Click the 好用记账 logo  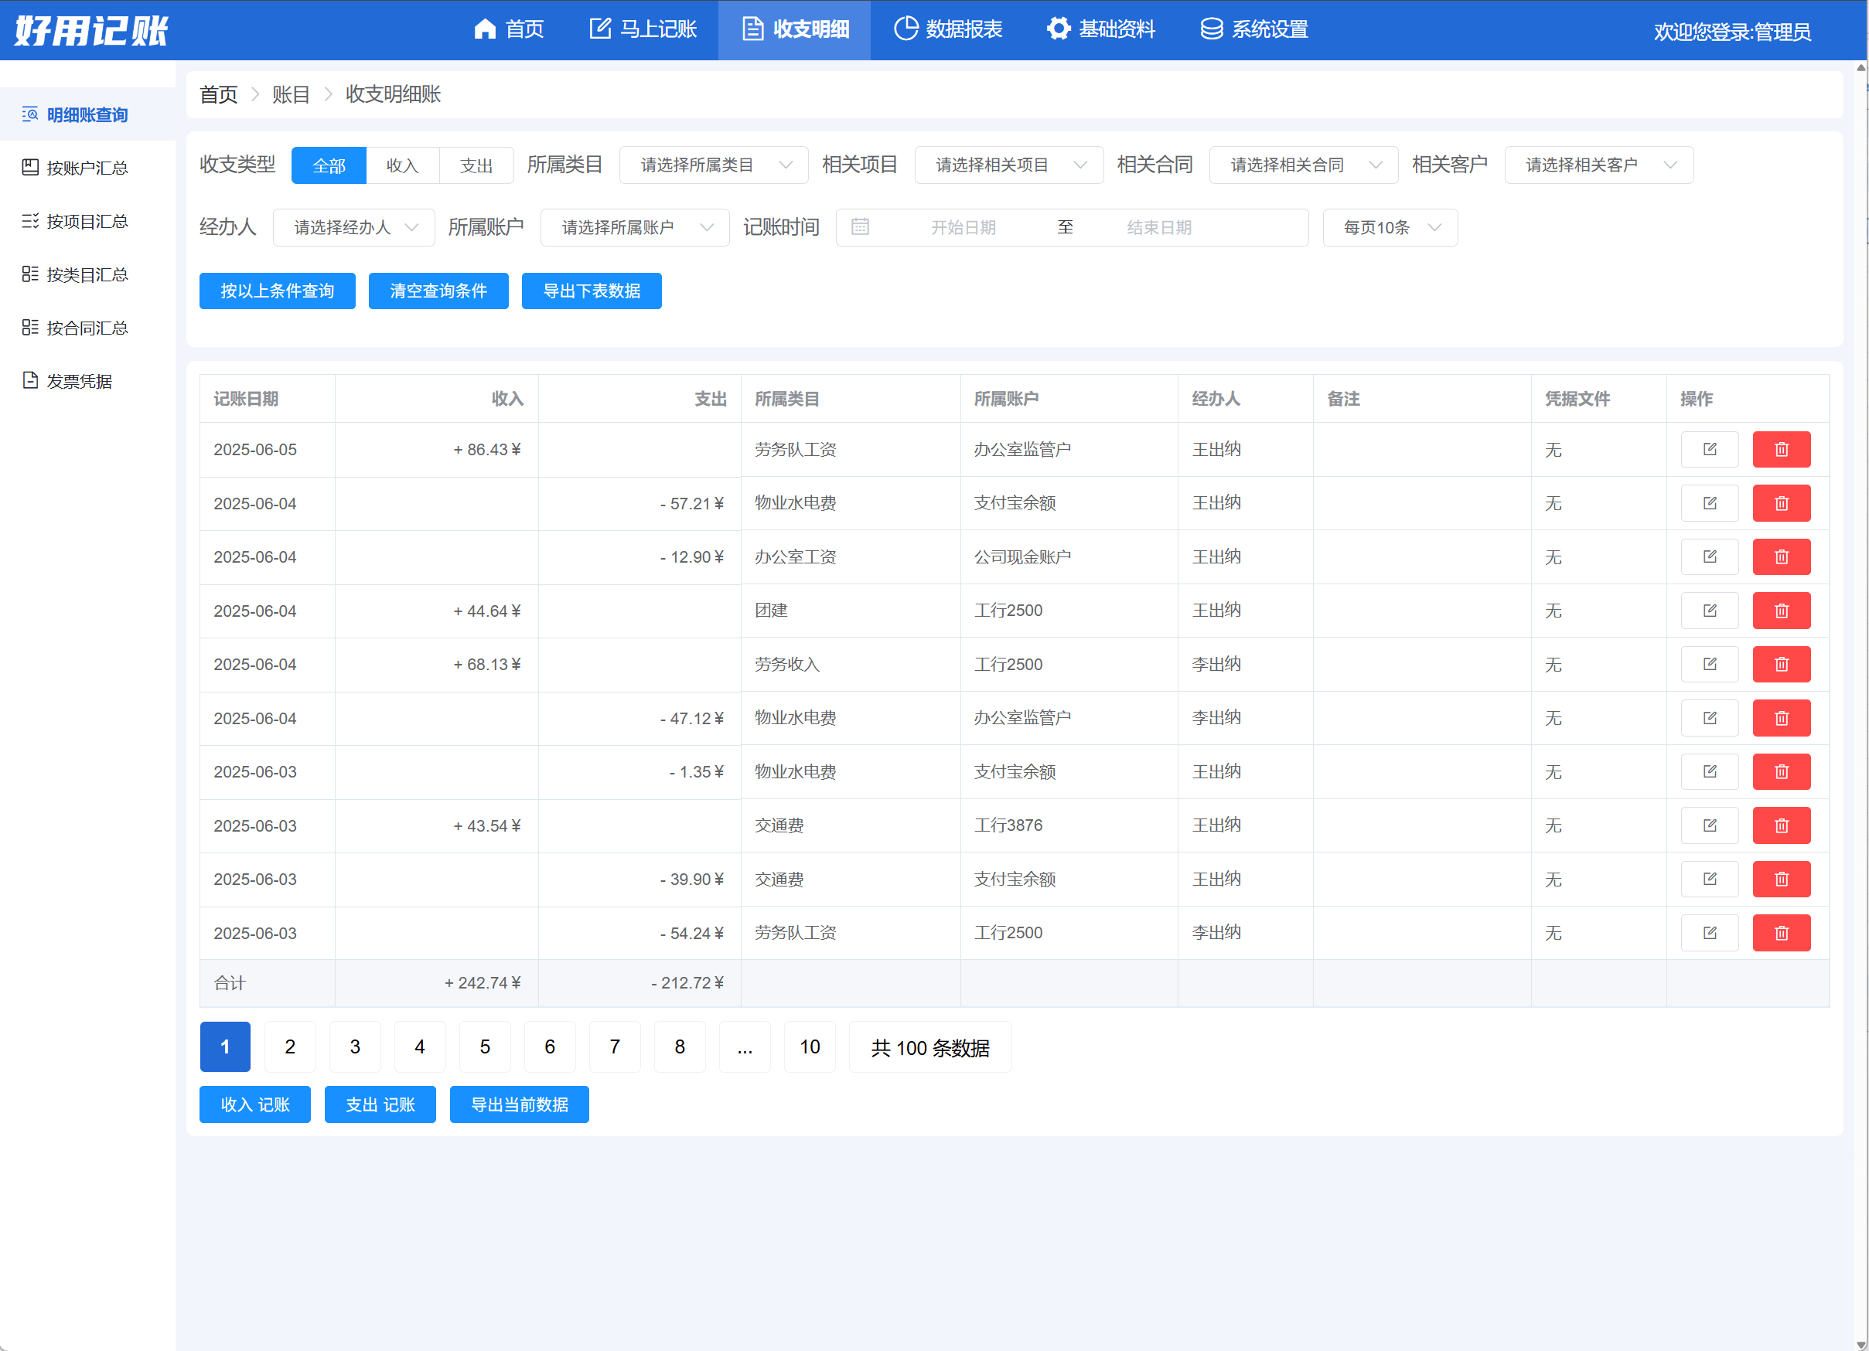(x=90, y=30)
